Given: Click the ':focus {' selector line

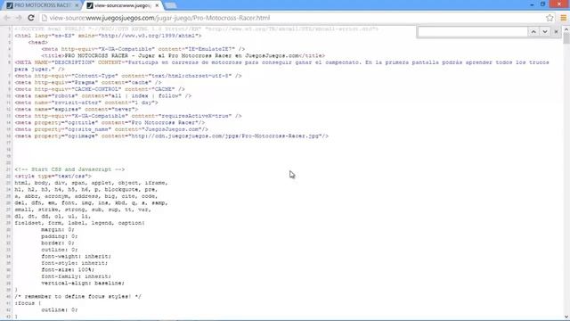Looking at the screenshot, I should 28,303.
